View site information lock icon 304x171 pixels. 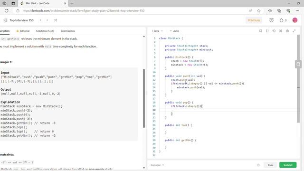pos(18,10)
